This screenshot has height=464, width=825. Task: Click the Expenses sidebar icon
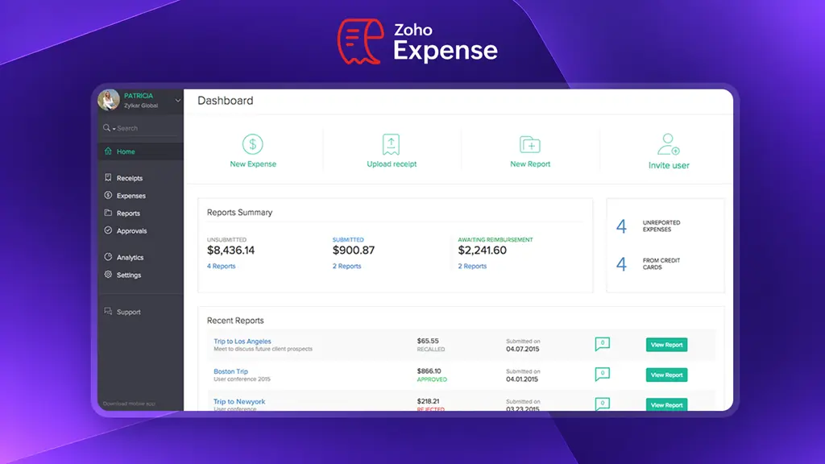point(108,195)
